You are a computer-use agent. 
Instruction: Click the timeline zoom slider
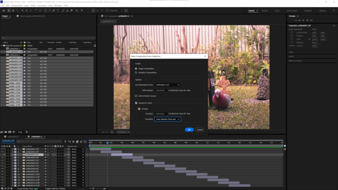[97, 188]
